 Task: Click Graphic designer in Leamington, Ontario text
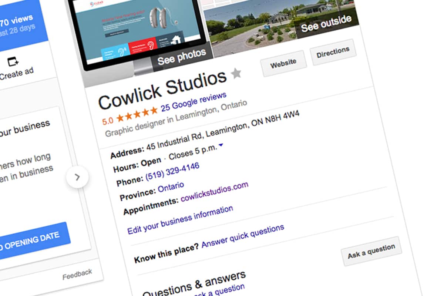point(176,118)
